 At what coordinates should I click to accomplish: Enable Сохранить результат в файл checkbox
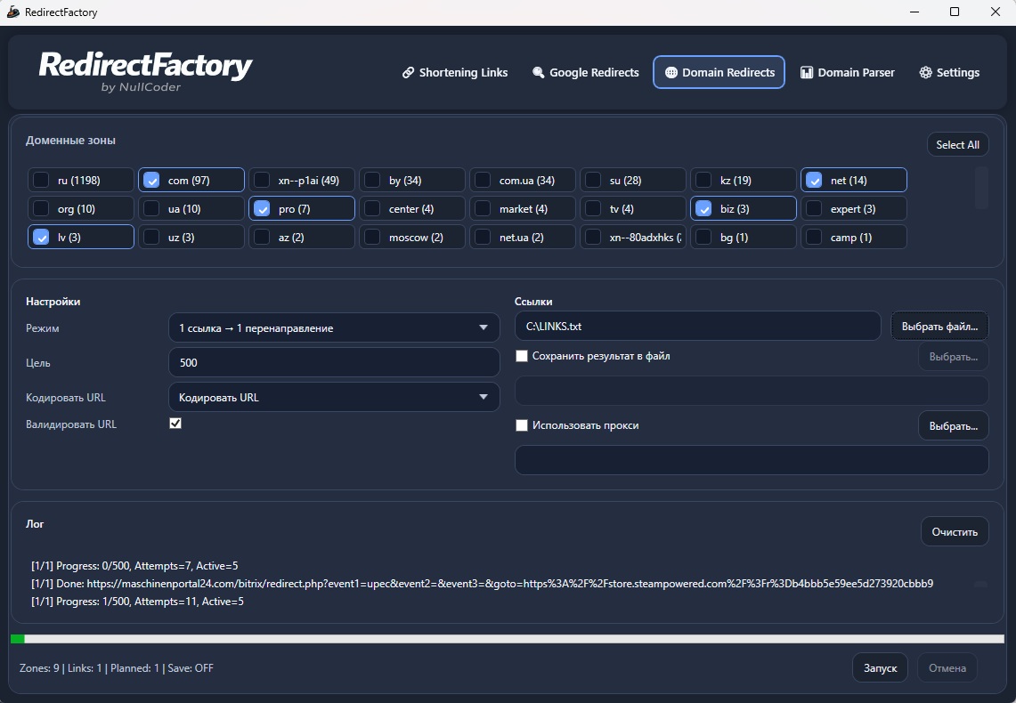pos(522,356)
